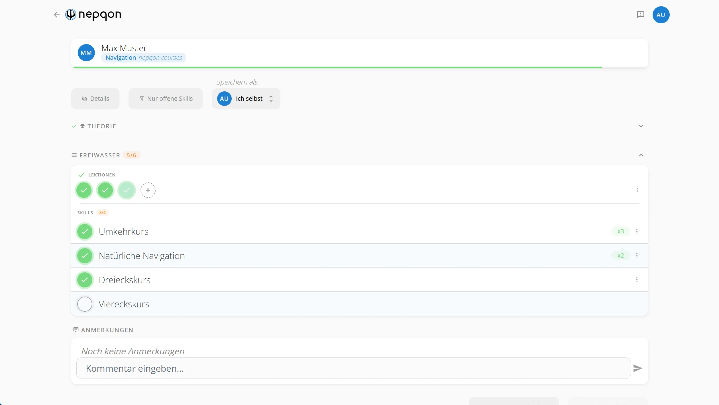Viewport: 719px width, 405px height.
Task: Focus the Kommentar eingeben field
Action: (x=353, y=368)
